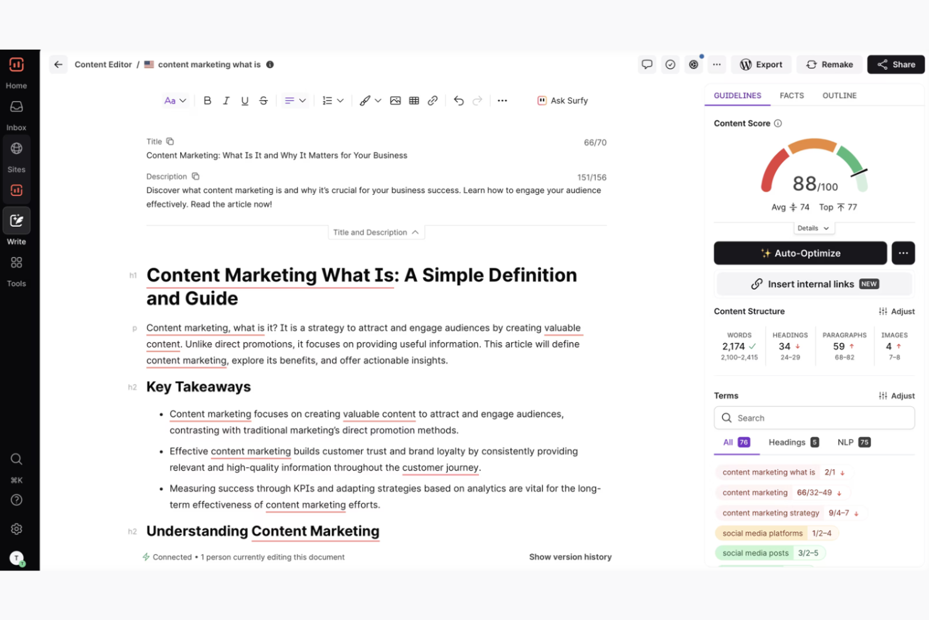Image resolution: width=929 pixels, height=620 pixels.
Task: Open Ask Surfy assistant
Action: click(x=562, y=100)
